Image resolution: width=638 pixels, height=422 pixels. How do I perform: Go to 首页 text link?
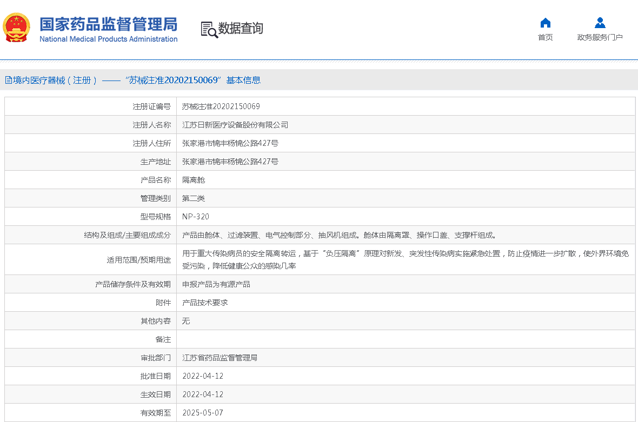[545, 37]
